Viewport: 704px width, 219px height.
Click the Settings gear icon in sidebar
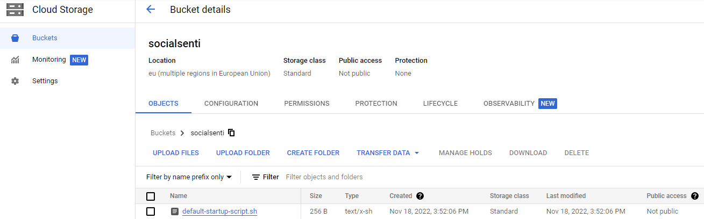[15, 81]
